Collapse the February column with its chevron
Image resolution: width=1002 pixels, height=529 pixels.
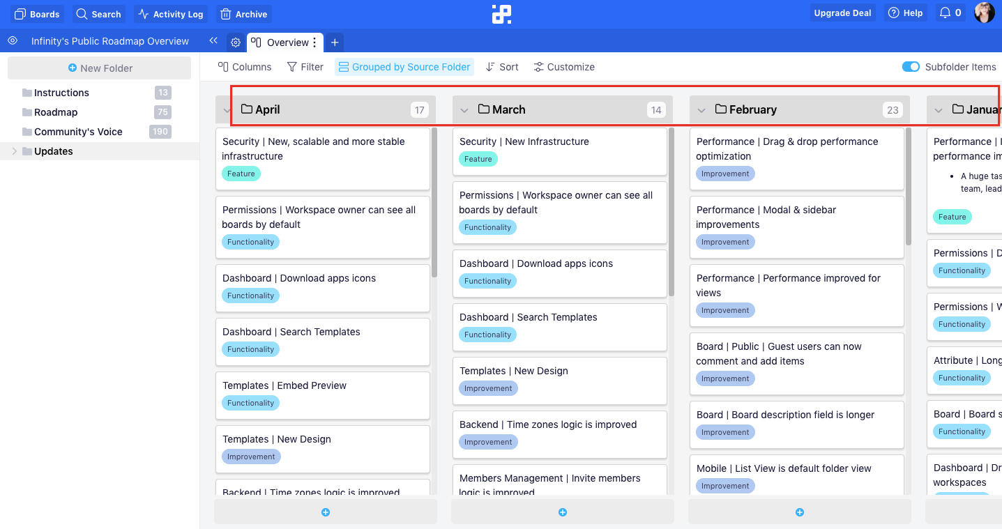(701, 110)
